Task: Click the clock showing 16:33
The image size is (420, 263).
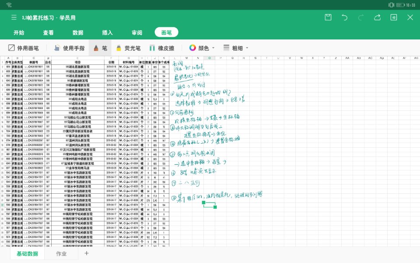Action: (411, 5)
